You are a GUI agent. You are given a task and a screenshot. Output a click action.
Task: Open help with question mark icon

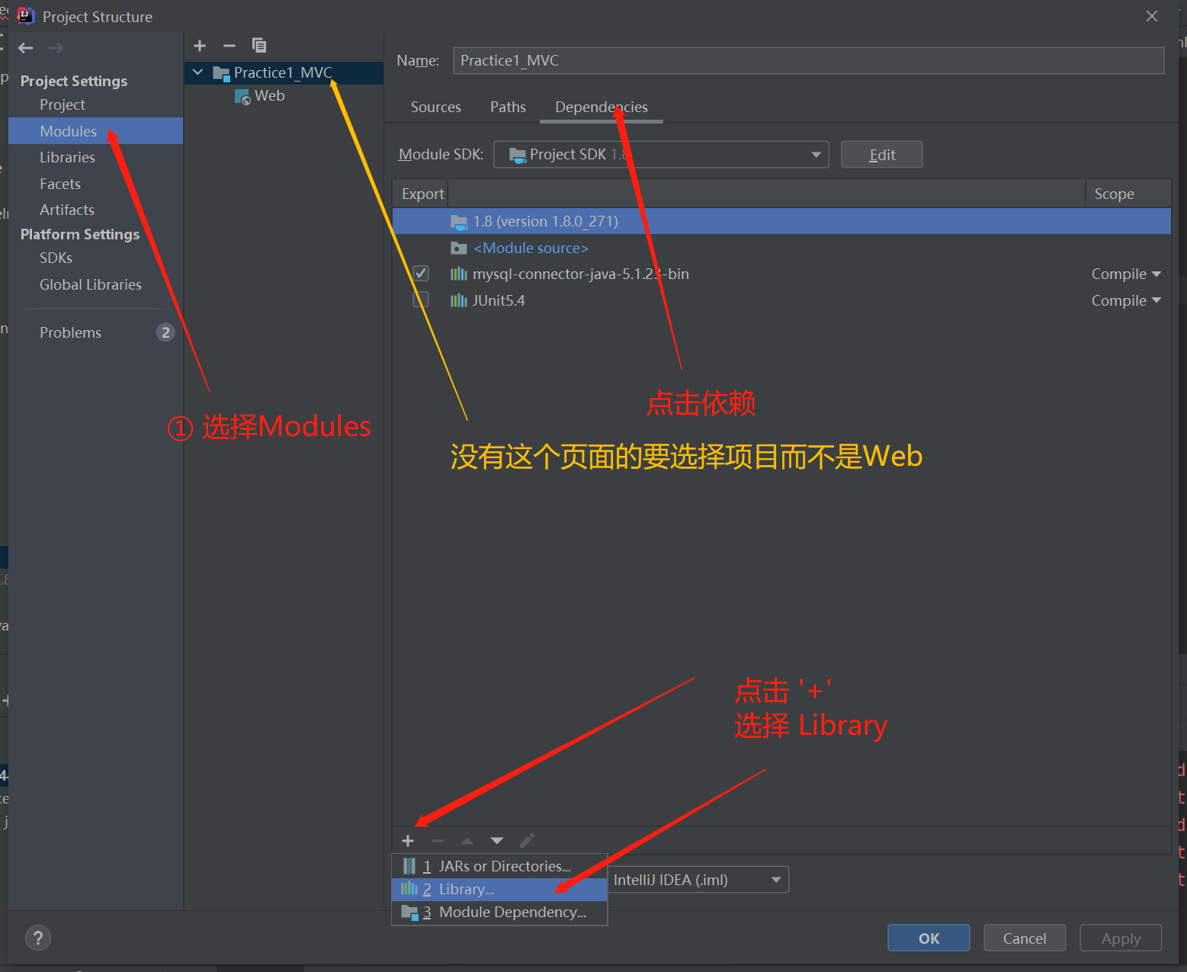(38, 938)
